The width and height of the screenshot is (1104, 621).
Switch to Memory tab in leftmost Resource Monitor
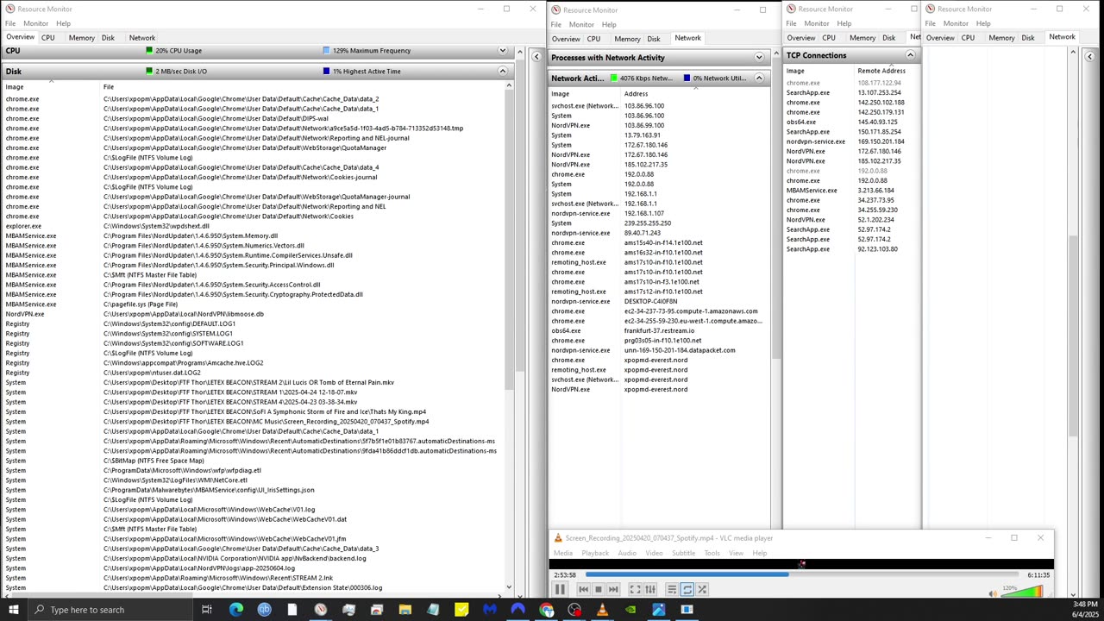point(82,38)
